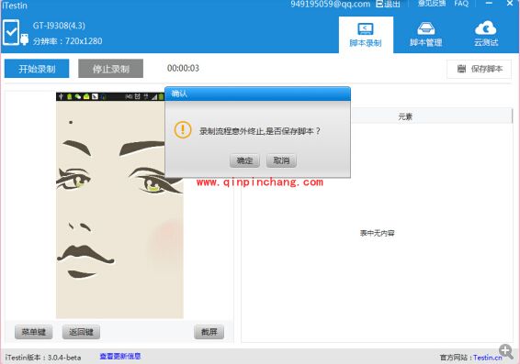520x364 pixels.
Task: Click the recording timer 00:00:03
Action: 183,68
